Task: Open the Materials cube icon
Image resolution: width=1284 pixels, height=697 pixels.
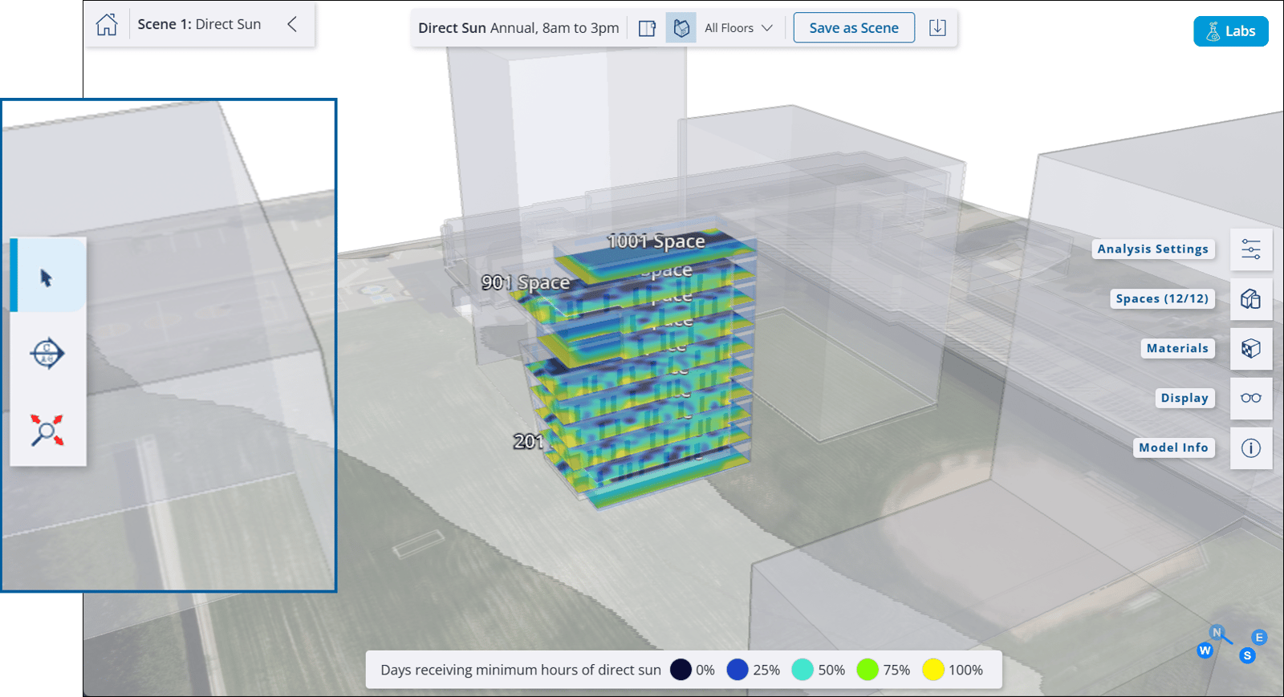Action: [x=1251, y=349]
